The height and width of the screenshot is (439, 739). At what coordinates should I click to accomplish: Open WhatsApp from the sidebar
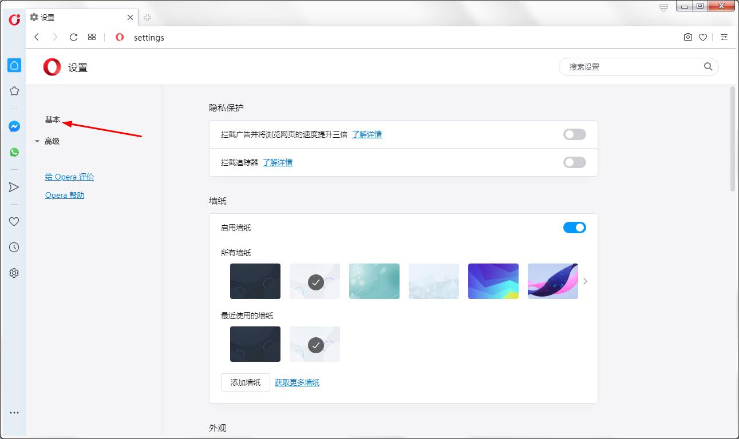point(14,152)
